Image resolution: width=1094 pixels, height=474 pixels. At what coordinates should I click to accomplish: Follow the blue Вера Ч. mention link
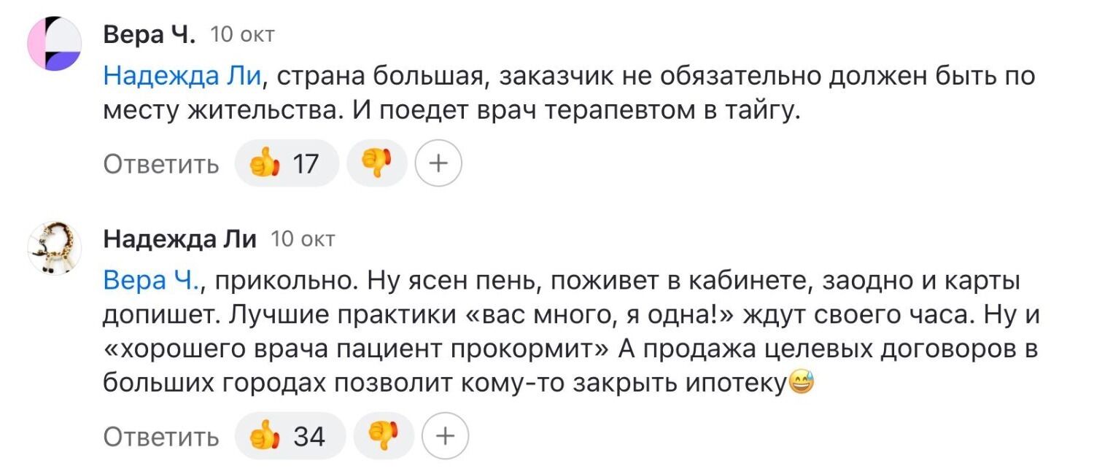[x=152, y=279]
